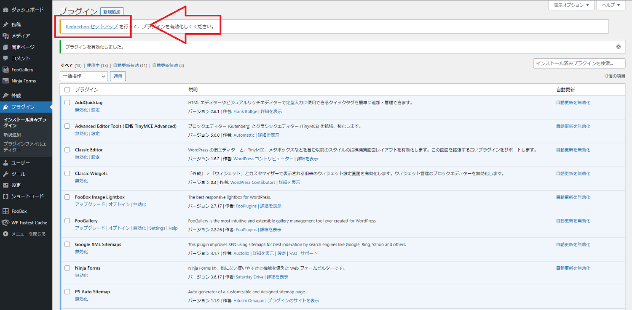Click FooBox Image Lightbox アップグレード link
Viewport: 632px width, 310px height.
tap(90, 204)
